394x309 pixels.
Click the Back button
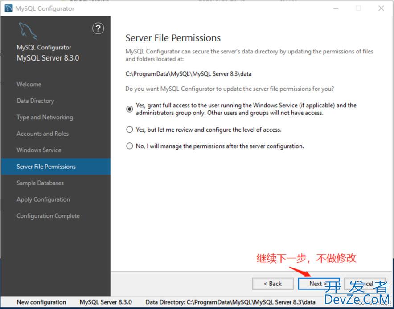(x=273, y=284)
